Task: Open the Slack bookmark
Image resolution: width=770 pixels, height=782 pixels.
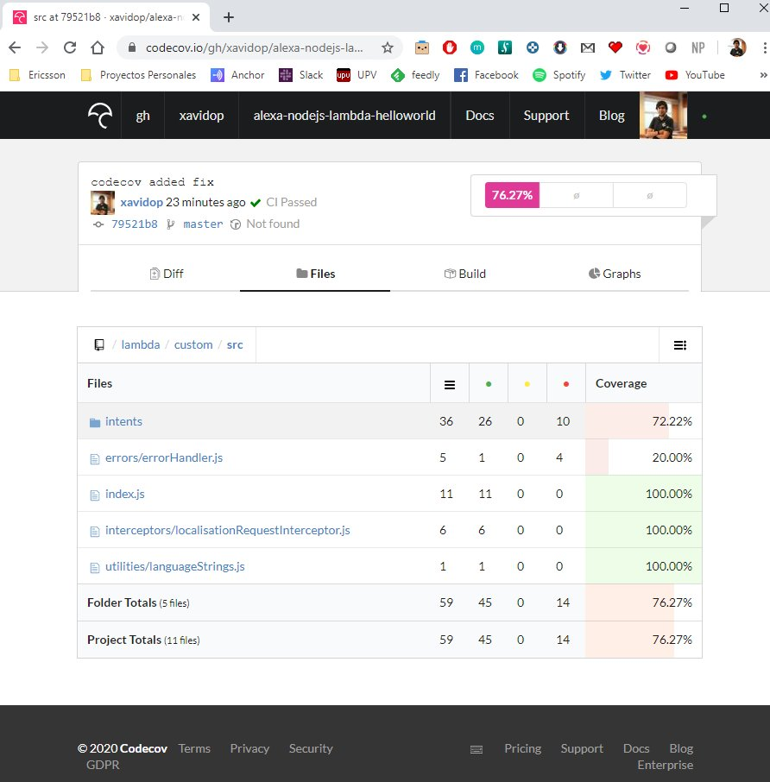Action: click(x=300, y=75)
